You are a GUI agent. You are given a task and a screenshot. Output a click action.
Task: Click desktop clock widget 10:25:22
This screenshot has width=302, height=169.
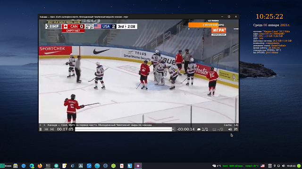pyautogui.click(x=269, y=16)
